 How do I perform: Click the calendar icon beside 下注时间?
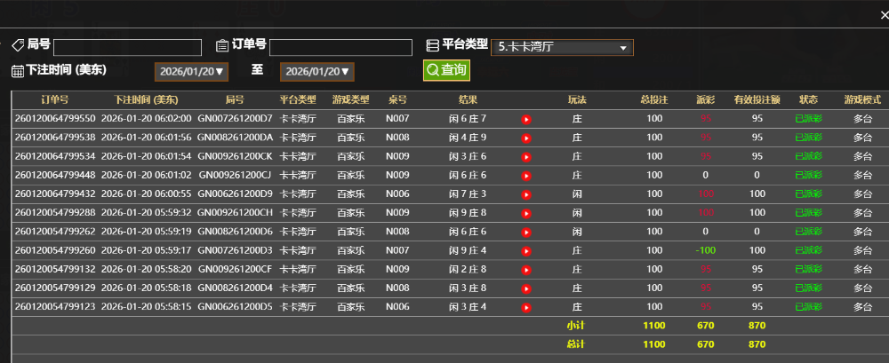pos(18,71)
